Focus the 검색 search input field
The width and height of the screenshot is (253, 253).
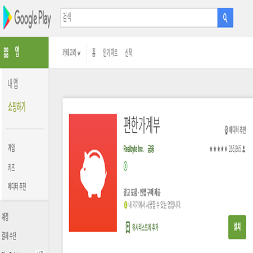tap(139, 18)
